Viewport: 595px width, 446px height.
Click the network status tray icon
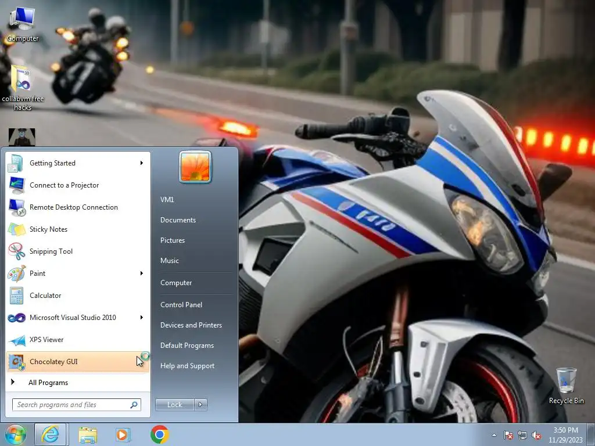click(522, 436)
